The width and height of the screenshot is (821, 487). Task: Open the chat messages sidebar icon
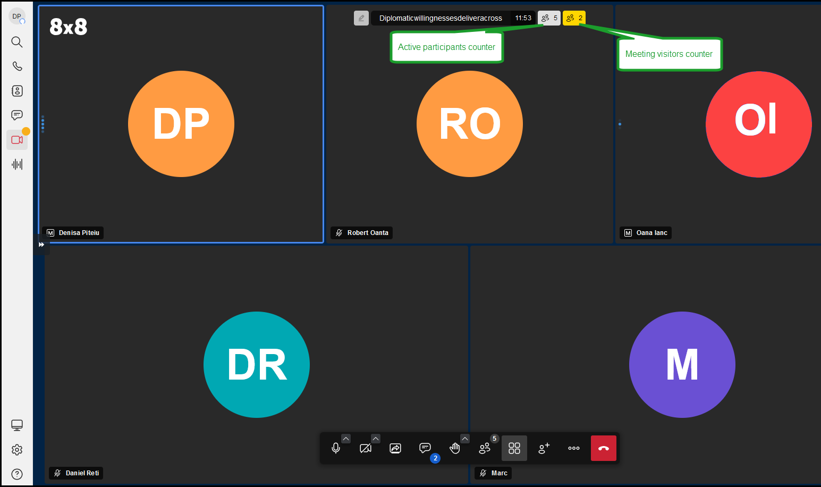point(17,115)
